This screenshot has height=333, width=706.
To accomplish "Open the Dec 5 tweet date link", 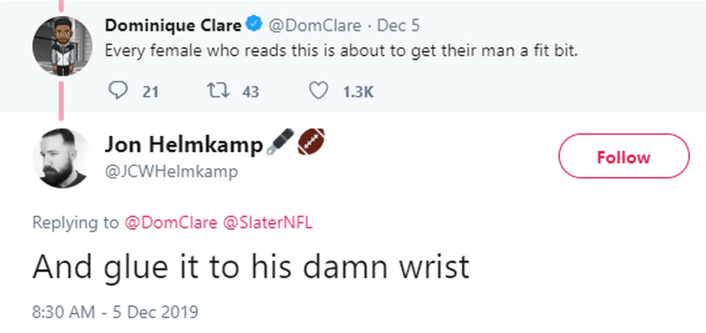I will [398, 26].
